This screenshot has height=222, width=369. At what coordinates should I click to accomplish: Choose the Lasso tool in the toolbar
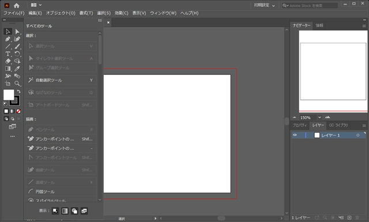(x=17, y=61)
